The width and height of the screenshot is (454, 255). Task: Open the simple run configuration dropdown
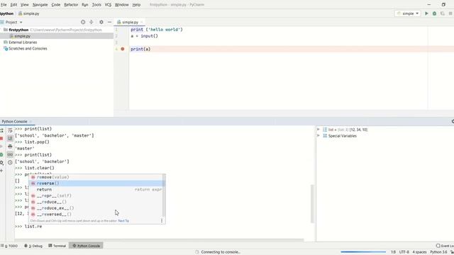tap(408, 13)
